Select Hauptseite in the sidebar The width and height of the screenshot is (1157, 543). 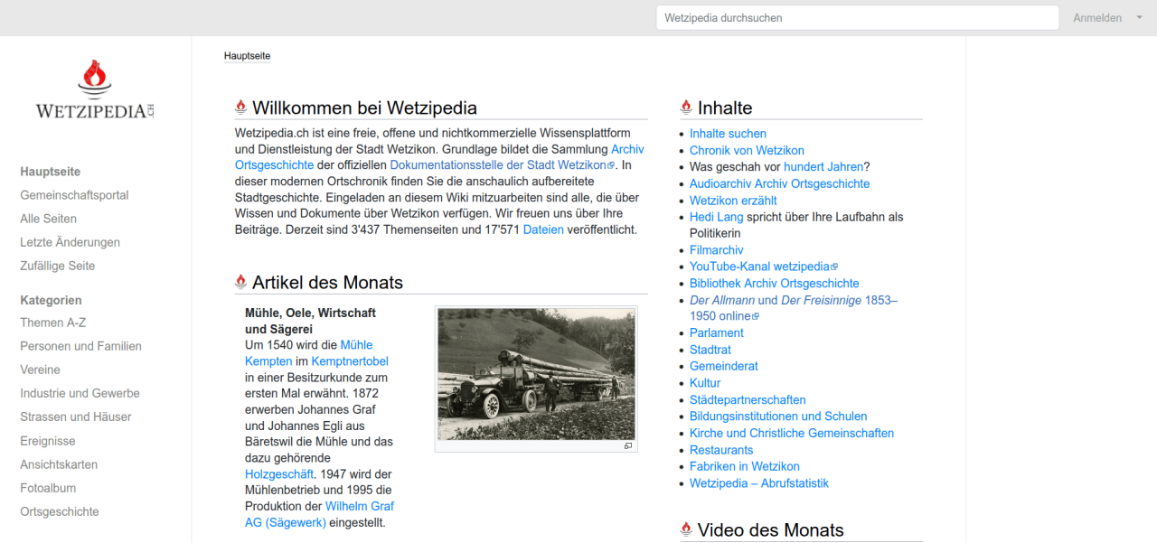(50, 172)
